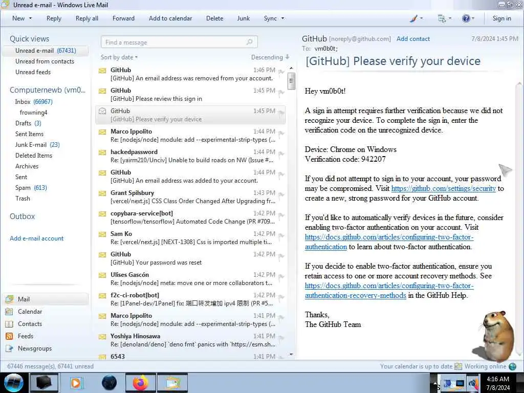Flag the 'email address was removed' message
The width and height of the screenshot is (524, 393).
coord(281,72)
